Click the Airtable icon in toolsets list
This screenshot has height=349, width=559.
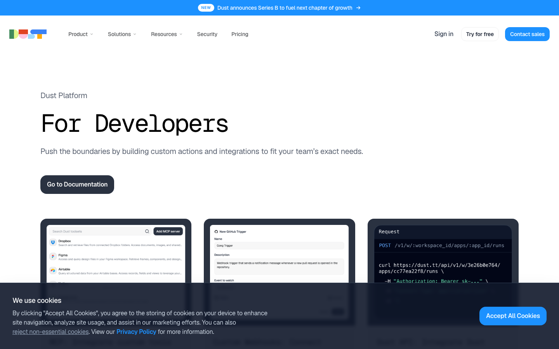(53, 270)
